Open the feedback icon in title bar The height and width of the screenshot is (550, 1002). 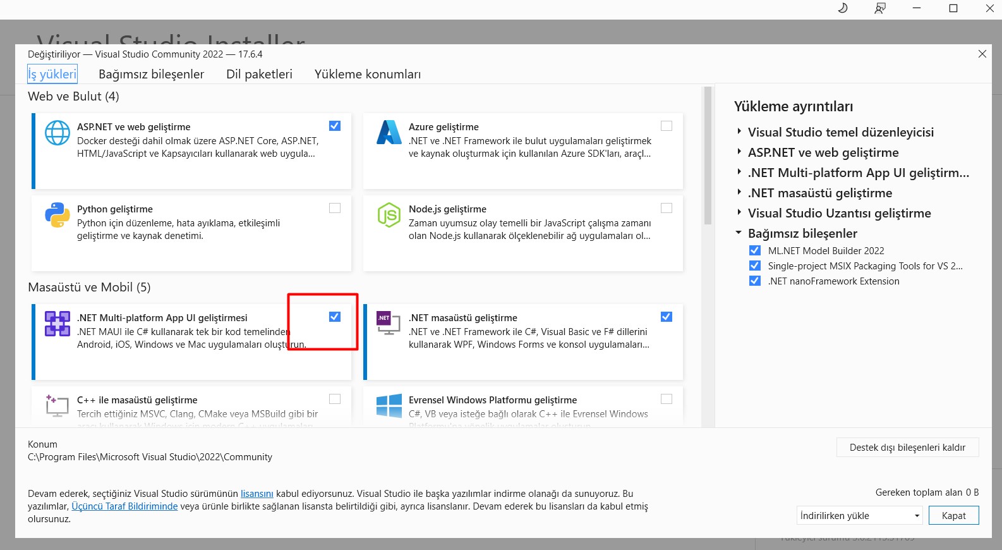(x=880, y=8)
